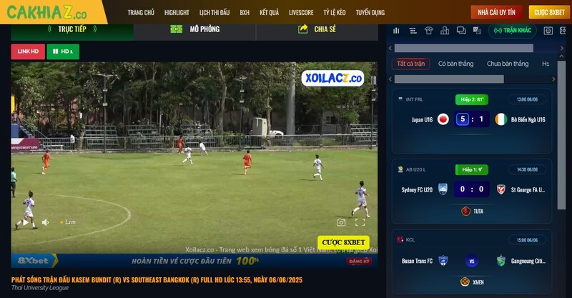The image size is (572, 298).
Task: Click the Busan Trans FC crest
Action: [x=443, y=260]
